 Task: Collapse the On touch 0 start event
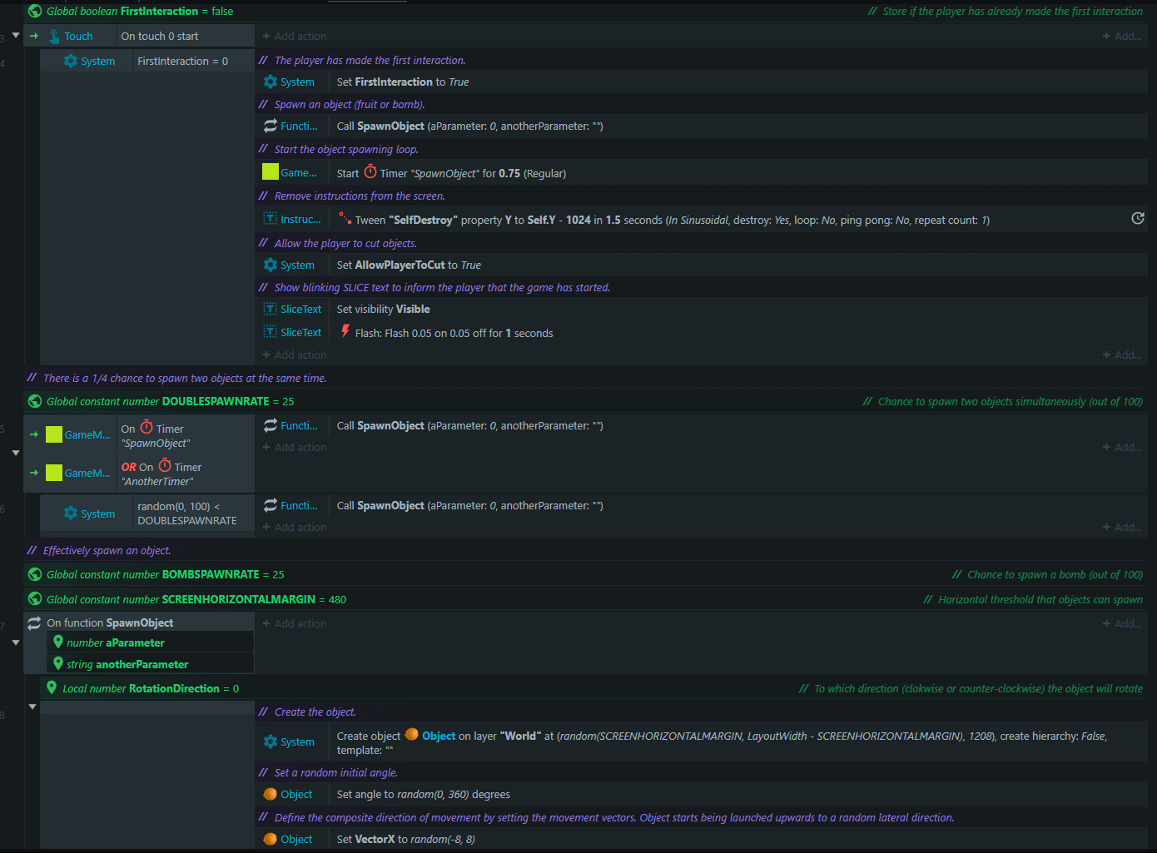(16, 35)
